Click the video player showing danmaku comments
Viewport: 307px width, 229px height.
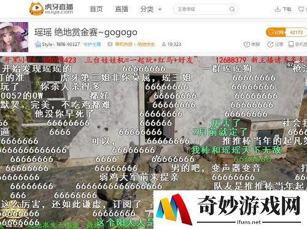153,142
